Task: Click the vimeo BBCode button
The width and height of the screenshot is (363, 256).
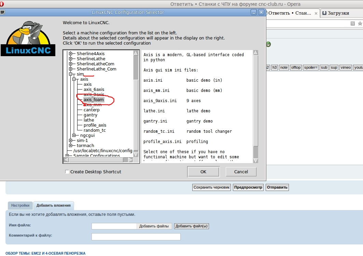Action: [x=346, y=67]
